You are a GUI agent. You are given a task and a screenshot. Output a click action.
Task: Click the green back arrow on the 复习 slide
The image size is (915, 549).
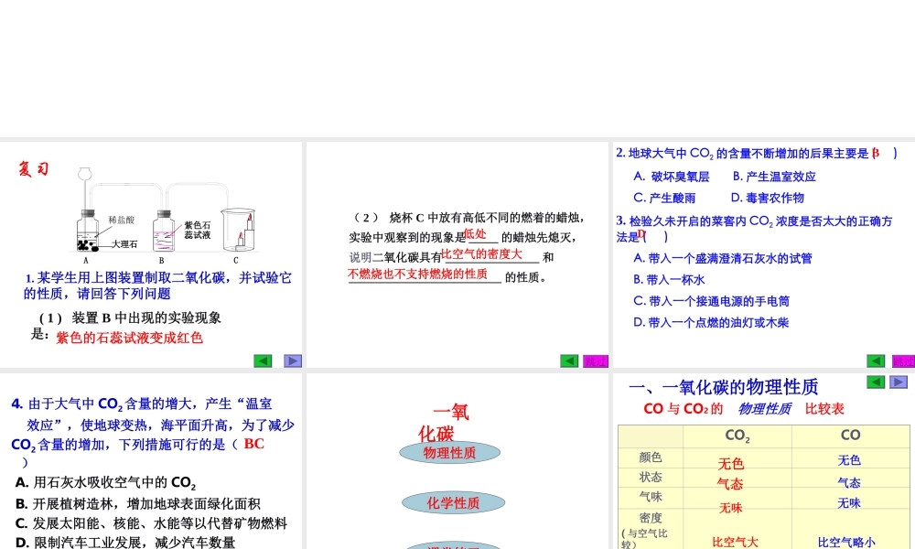tap(263, 361)
